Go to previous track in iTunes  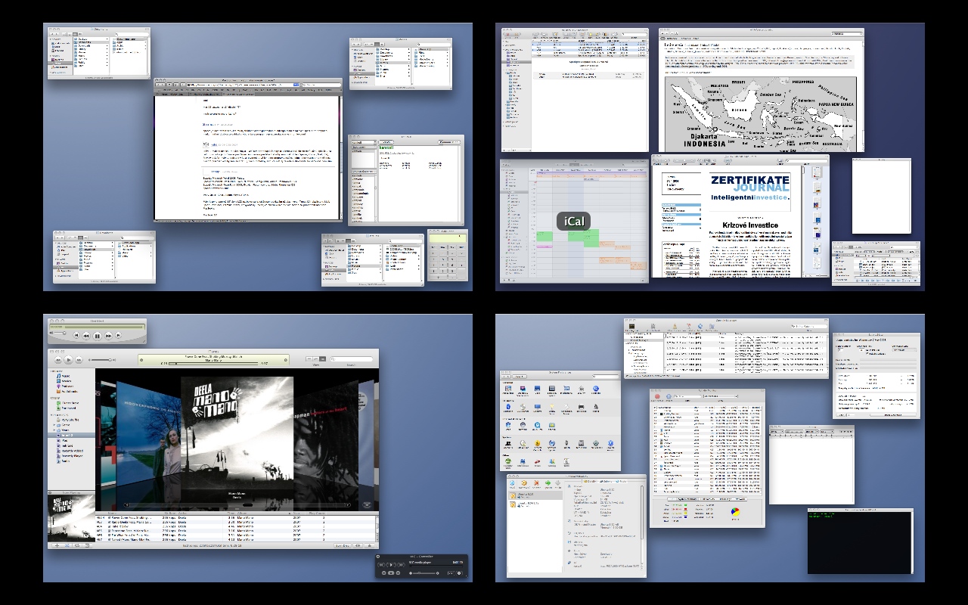58,360
